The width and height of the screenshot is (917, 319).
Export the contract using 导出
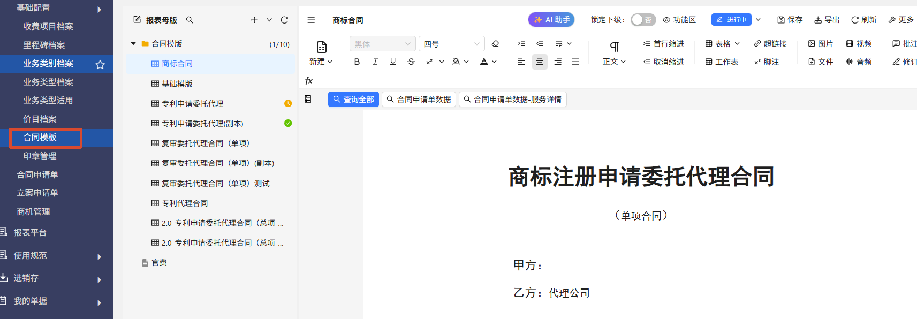tap(827, 20)
